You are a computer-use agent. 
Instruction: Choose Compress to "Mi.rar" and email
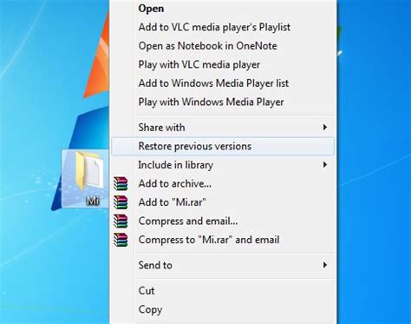223,240
